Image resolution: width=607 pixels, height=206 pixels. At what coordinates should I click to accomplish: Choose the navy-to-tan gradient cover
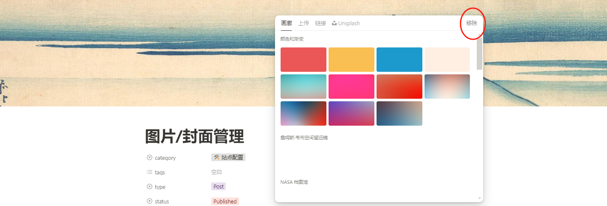[399, 113]
